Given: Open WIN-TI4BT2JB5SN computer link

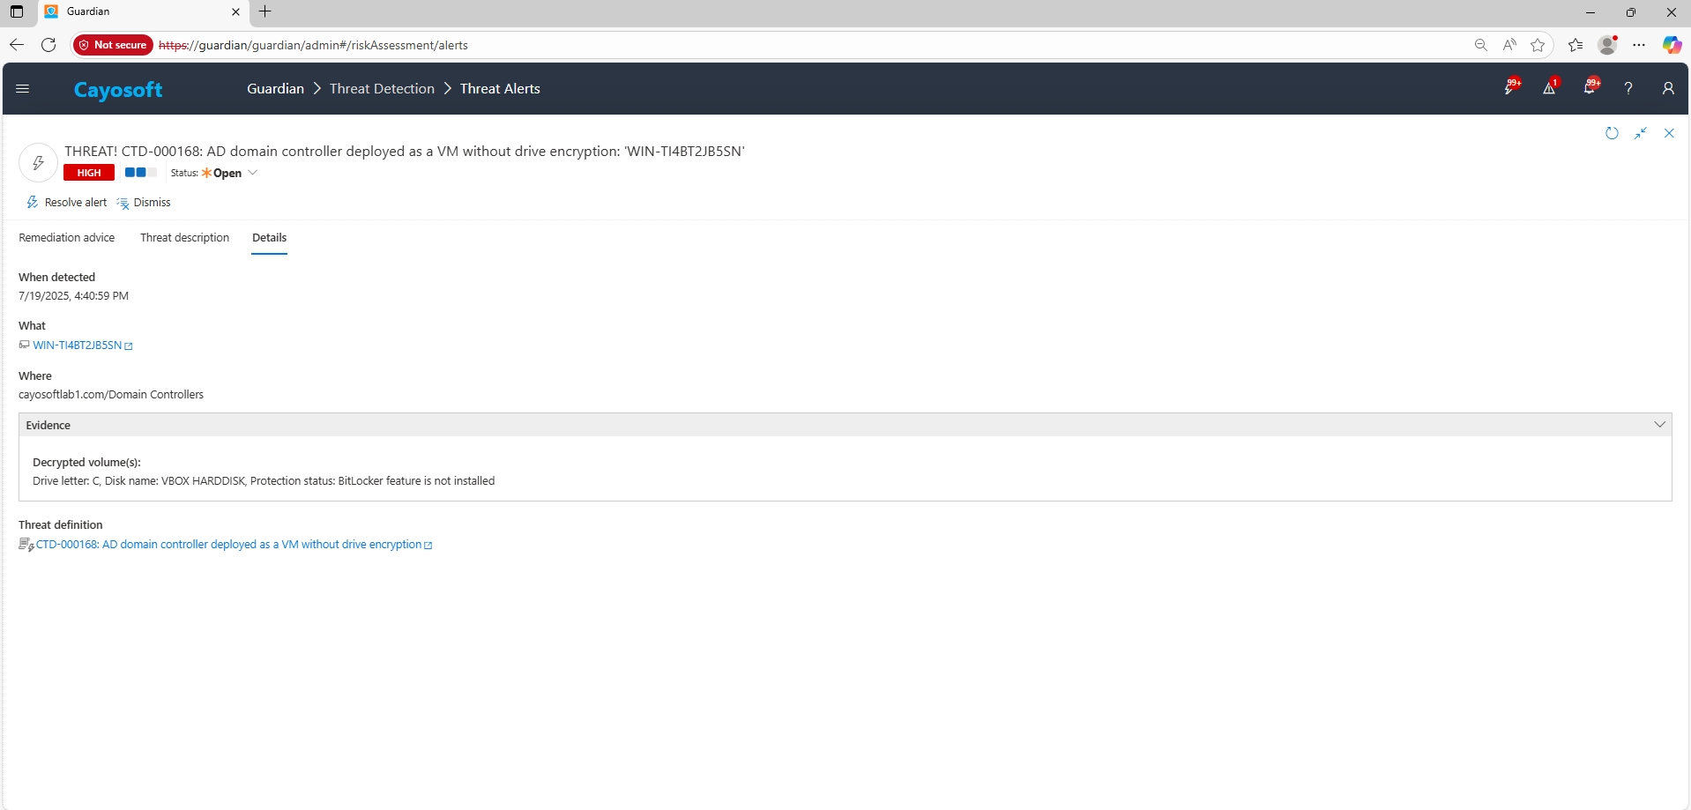Looking at the screenshot, I should point(78,346).
